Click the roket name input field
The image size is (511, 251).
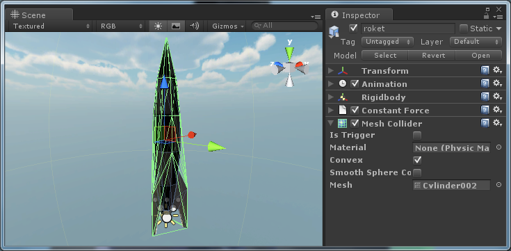point(407,29)
